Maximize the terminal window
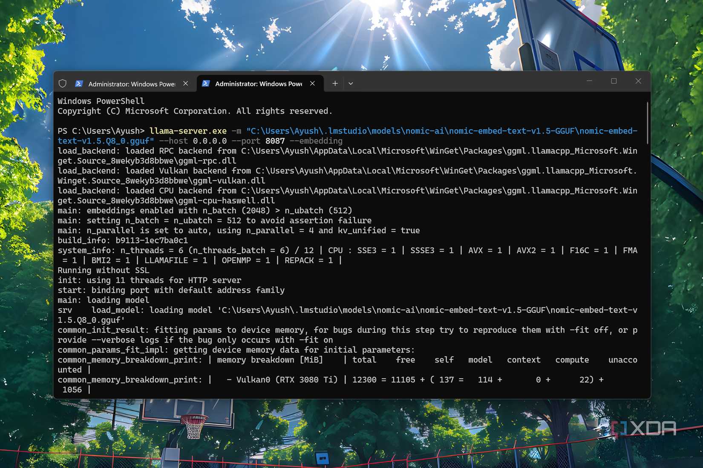This screenshot has width=703, height=468. (x=614, y=81)
